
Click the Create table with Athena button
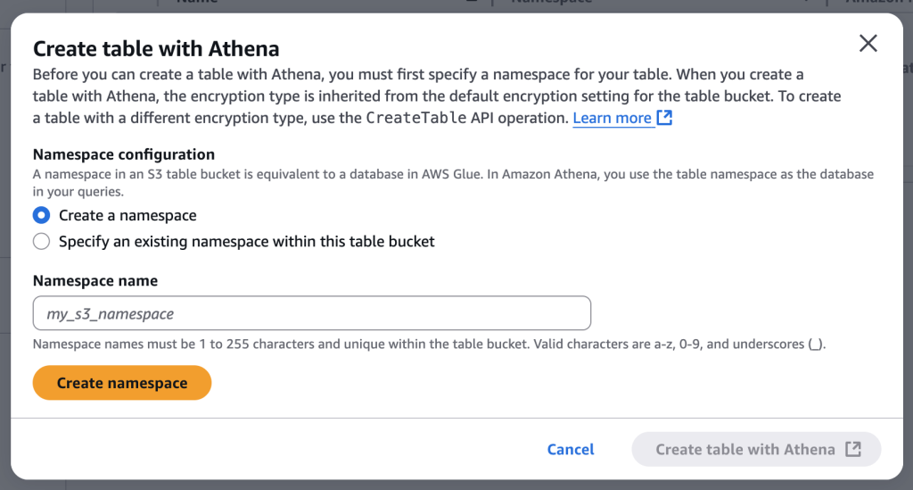click(x=745, y=450)
